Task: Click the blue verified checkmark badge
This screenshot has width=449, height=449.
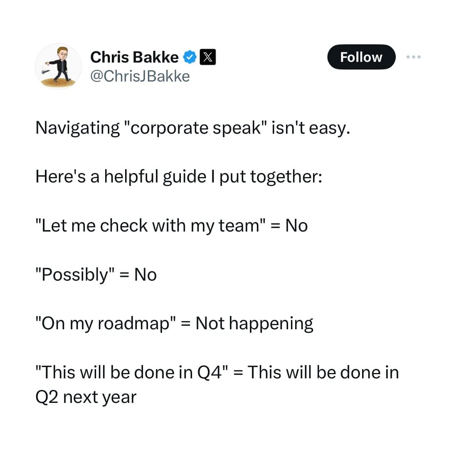Action: 190,57
